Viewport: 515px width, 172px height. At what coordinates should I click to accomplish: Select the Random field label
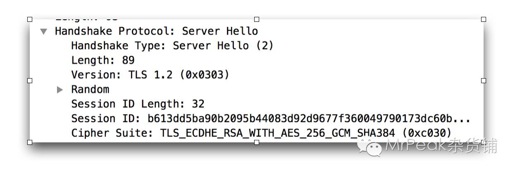click(x=90, y=89)
